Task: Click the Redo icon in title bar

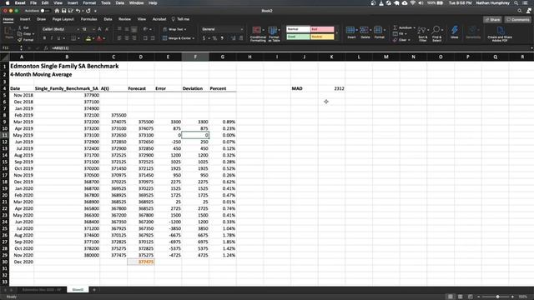Action: pyautogui.click(x=88, y=11)
